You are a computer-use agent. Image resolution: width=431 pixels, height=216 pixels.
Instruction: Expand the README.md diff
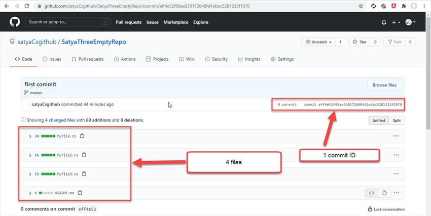tap(30, 193)
